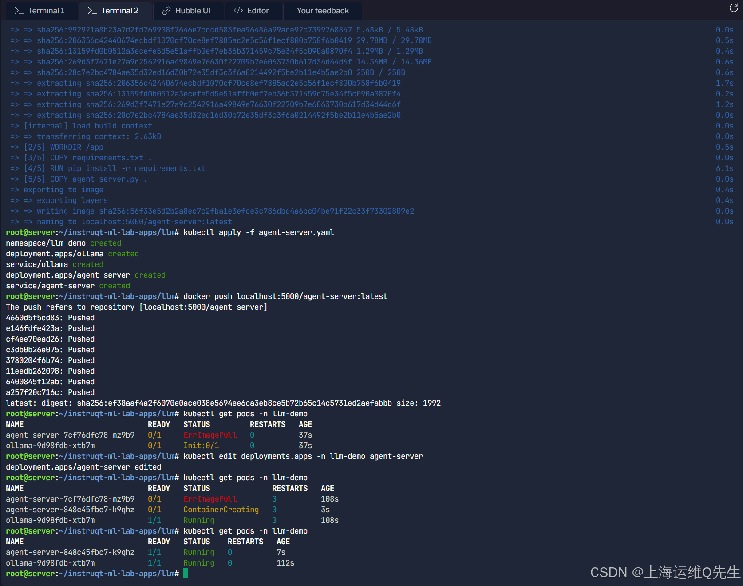Viewport: 743px width, 586px height.
Task: Click '[2/5] WORKDIR /app' build step
Action: point(57,147)
